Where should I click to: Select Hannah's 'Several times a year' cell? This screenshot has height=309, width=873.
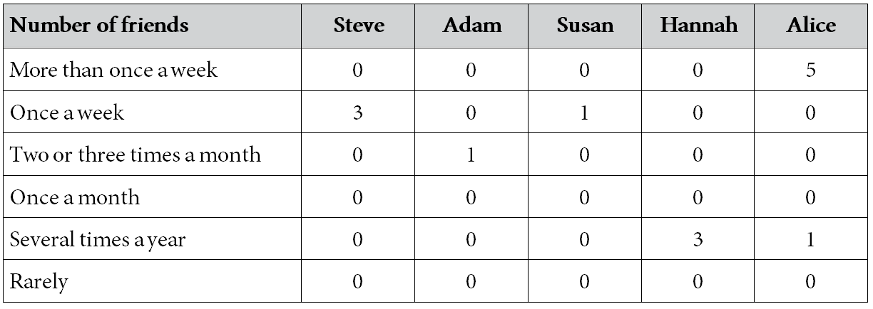coord(698,239)
